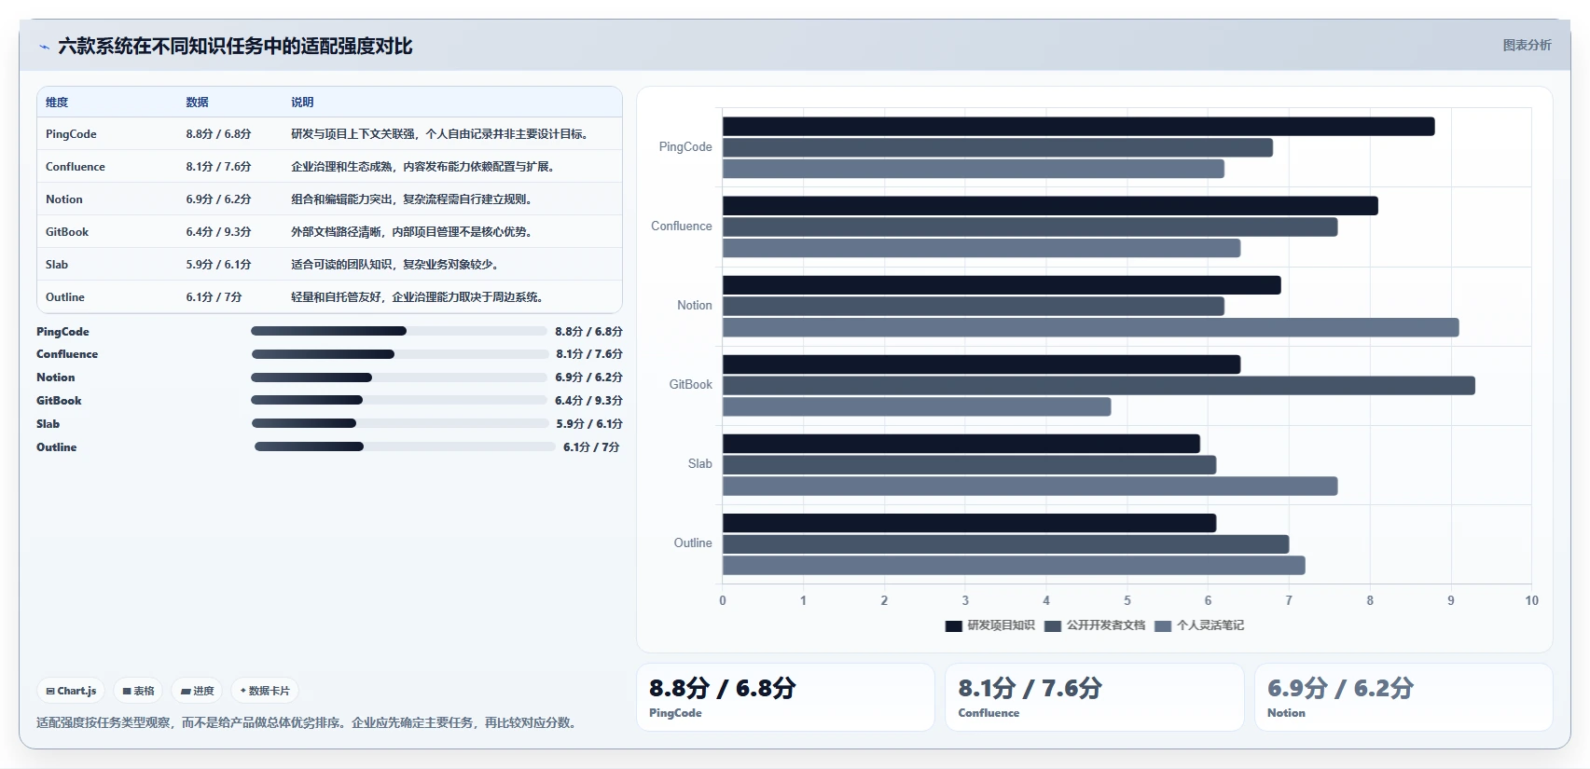The height and width of the screenshot is (769, 1590).
Task: Click the Confluence label on the chart axis
Action: click(682, 227)
